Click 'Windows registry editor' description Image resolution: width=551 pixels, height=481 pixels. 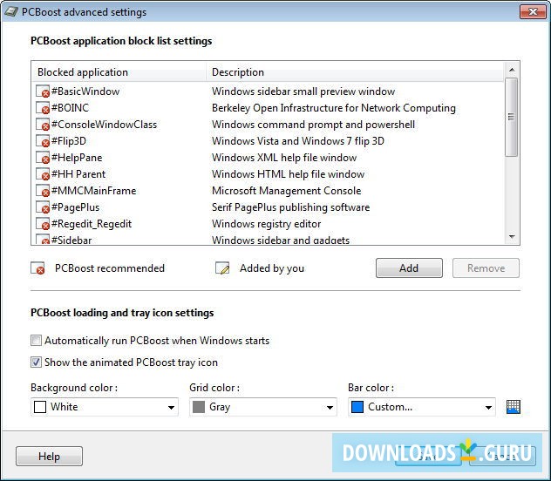(267, 224)
